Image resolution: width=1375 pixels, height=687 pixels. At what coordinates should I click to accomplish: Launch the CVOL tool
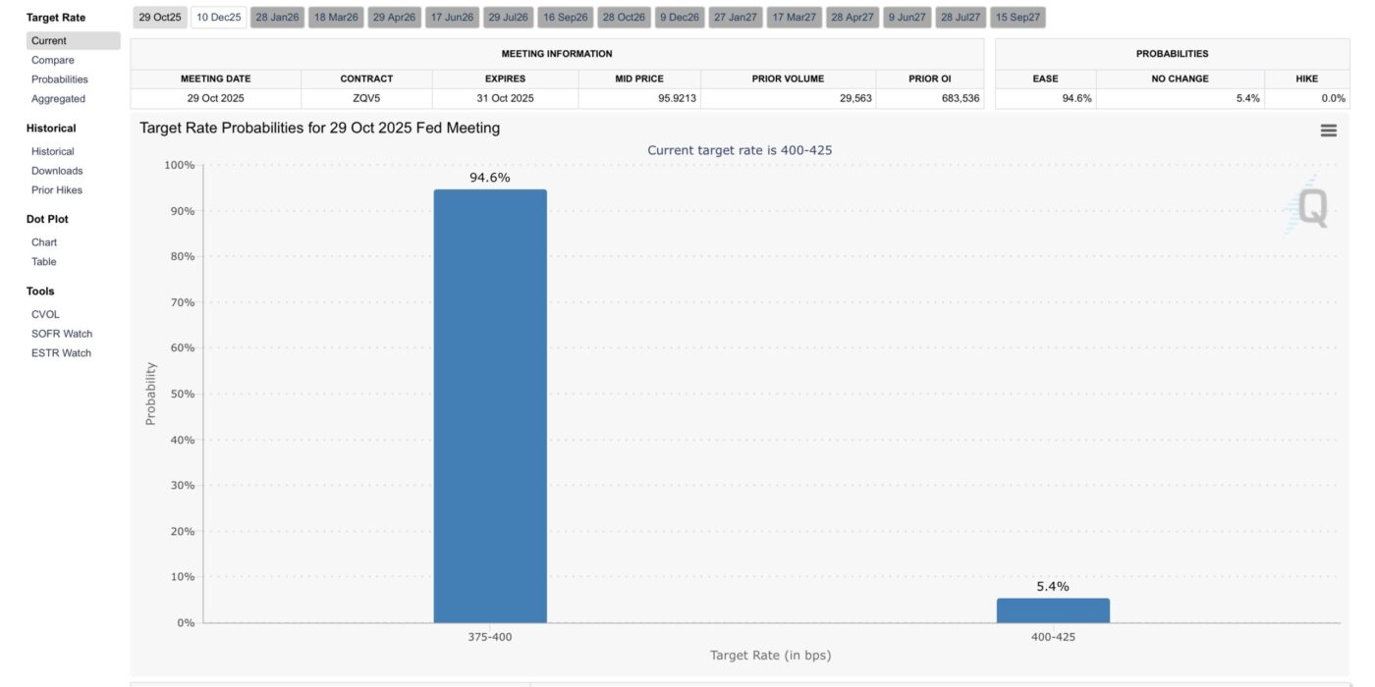[45, 314]
